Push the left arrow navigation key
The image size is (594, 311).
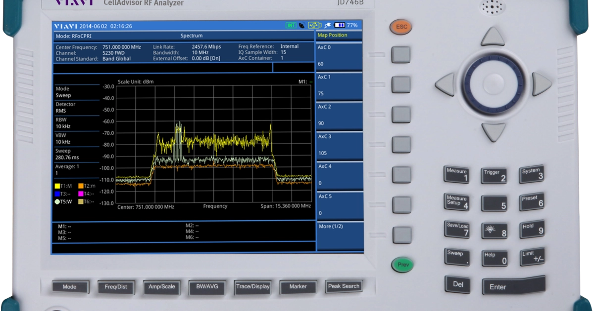(445, 84)
